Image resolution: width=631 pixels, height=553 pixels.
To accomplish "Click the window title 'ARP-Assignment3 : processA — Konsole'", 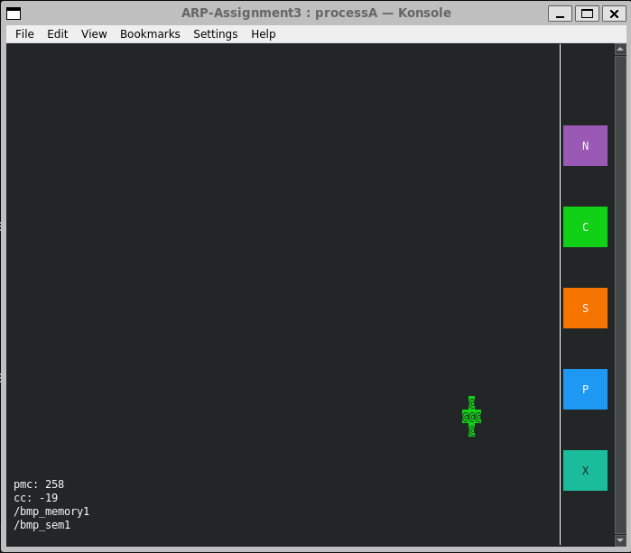I will (316, 13).
